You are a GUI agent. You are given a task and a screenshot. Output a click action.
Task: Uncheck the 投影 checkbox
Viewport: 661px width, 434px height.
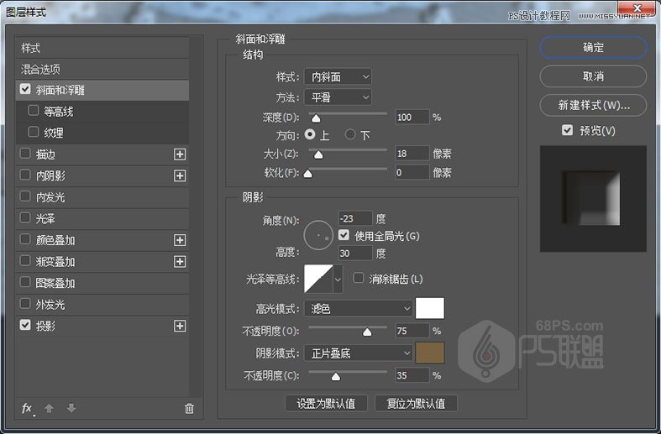[x=25, y=325]
